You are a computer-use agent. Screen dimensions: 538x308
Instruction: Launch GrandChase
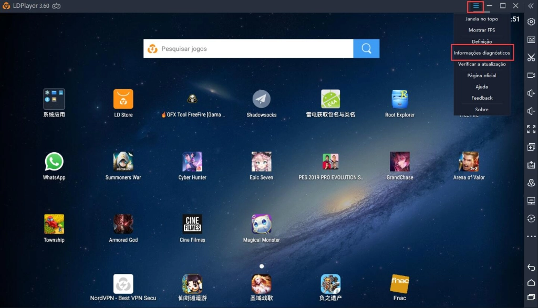pyautogui.click(x=400, y=166)
